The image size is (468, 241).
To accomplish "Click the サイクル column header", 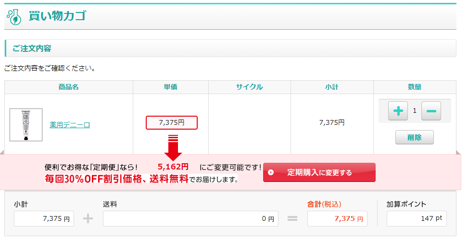I will coord(249,87).
